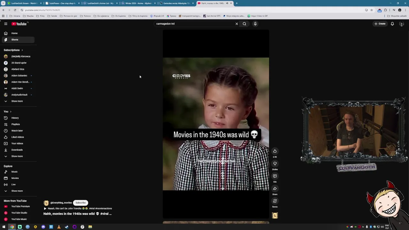This screenshot has width=409, height=230.
Task: Reload the page in the browser
Action: coord(15,10)
